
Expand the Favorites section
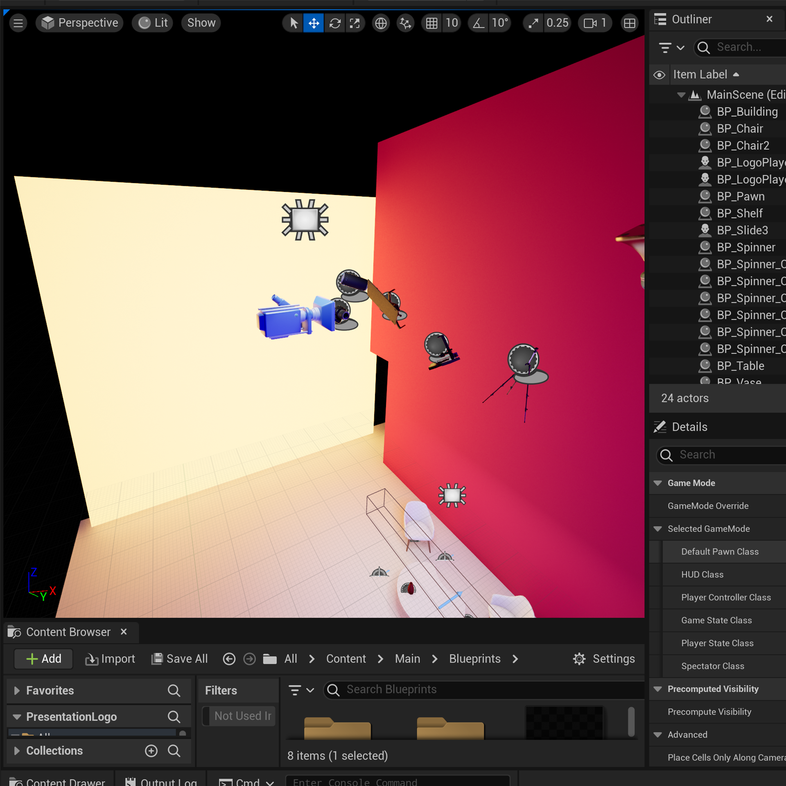pyautogui.click(x=17, y=691)
